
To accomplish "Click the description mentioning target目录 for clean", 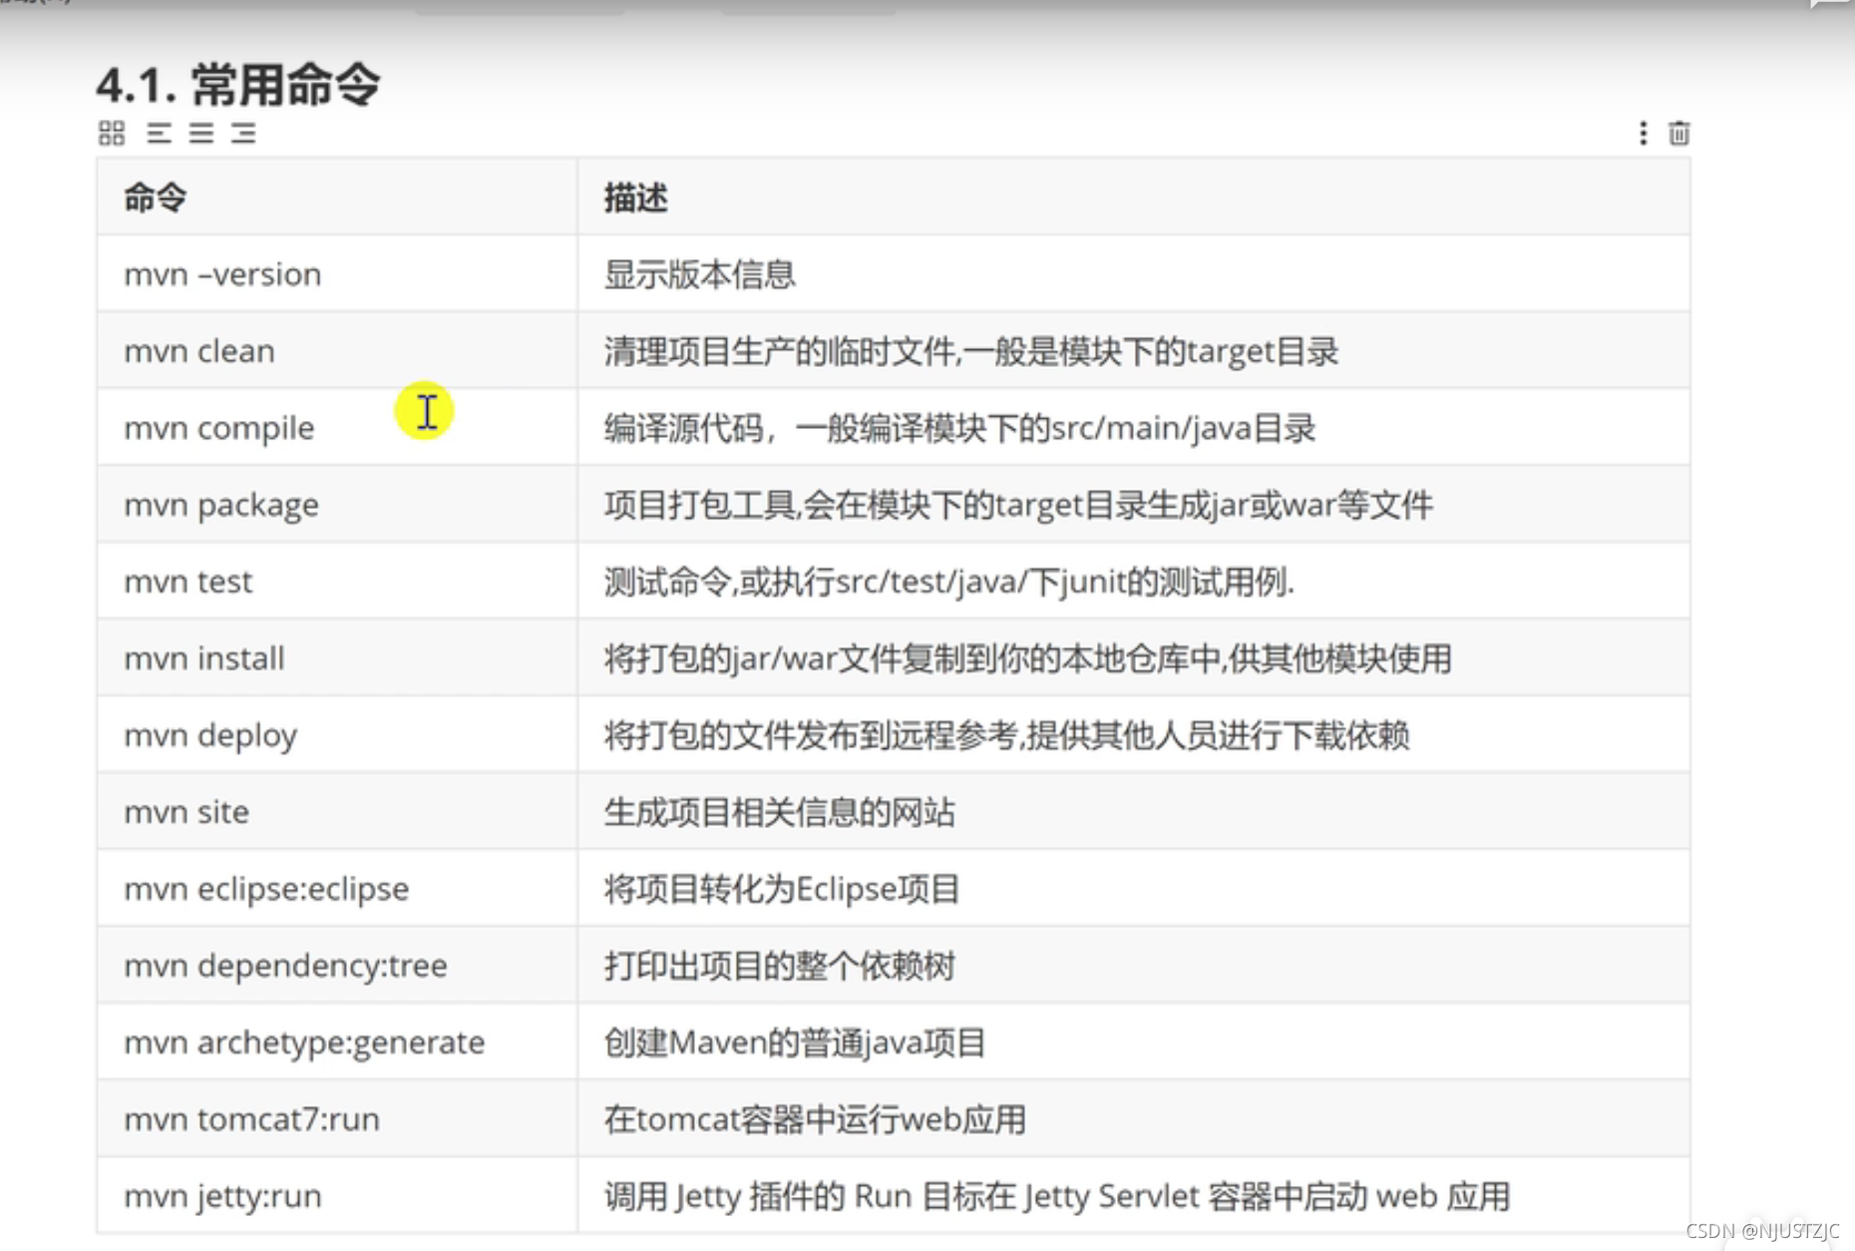I will coord(1133,350).
